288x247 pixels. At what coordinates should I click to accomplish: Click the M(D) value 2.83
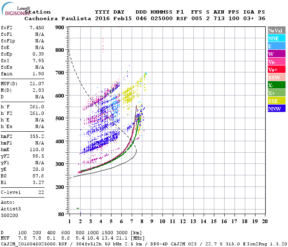[x=38, y=90]
